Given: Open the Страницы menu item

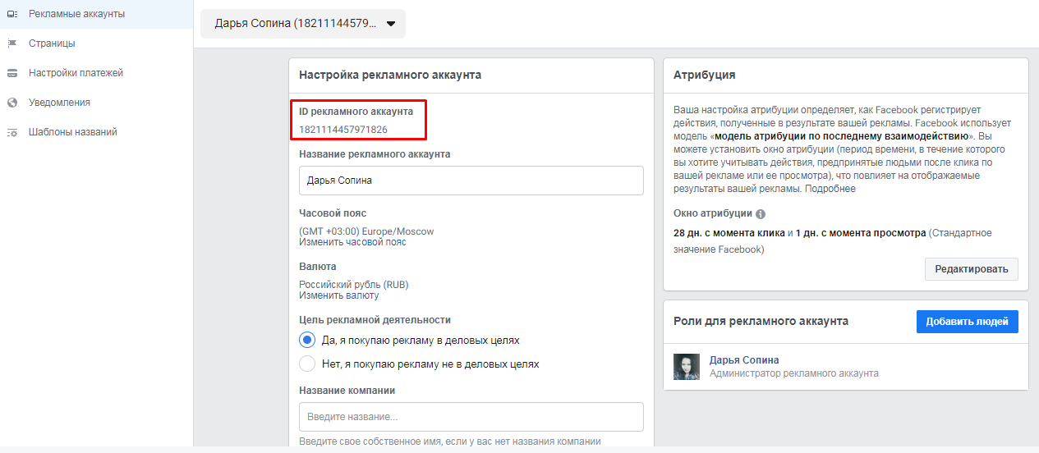Looking at the screenshot, I should [x=52, y=43].
